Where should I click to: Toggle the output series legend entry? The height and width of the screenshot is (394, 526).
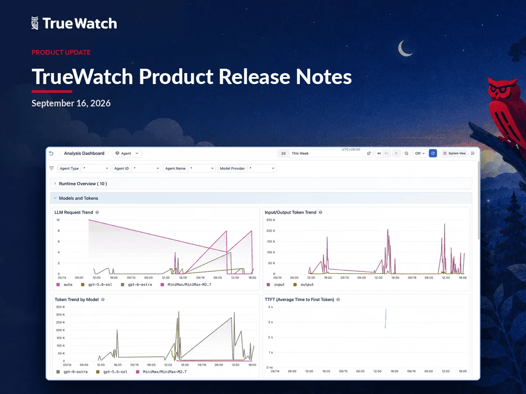pyautogui.click(x=304, y=285)
